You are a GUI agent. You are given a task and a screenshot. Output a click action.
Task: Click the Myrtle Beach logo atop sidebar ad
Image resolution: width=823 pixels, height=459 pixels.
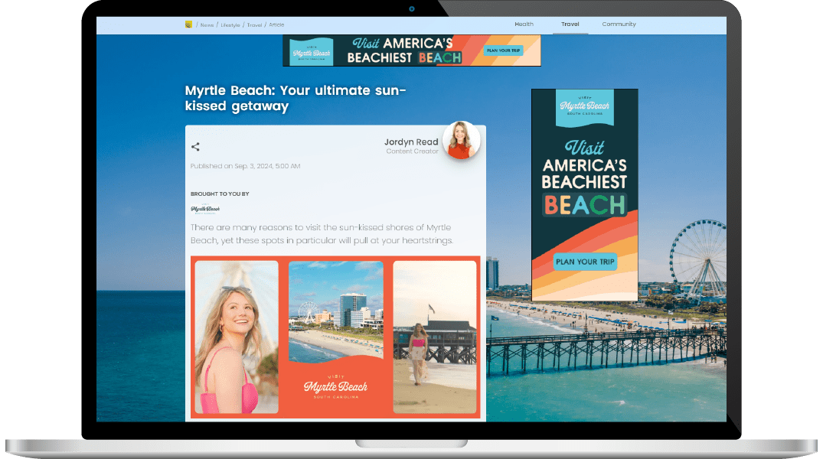point(585,107)
